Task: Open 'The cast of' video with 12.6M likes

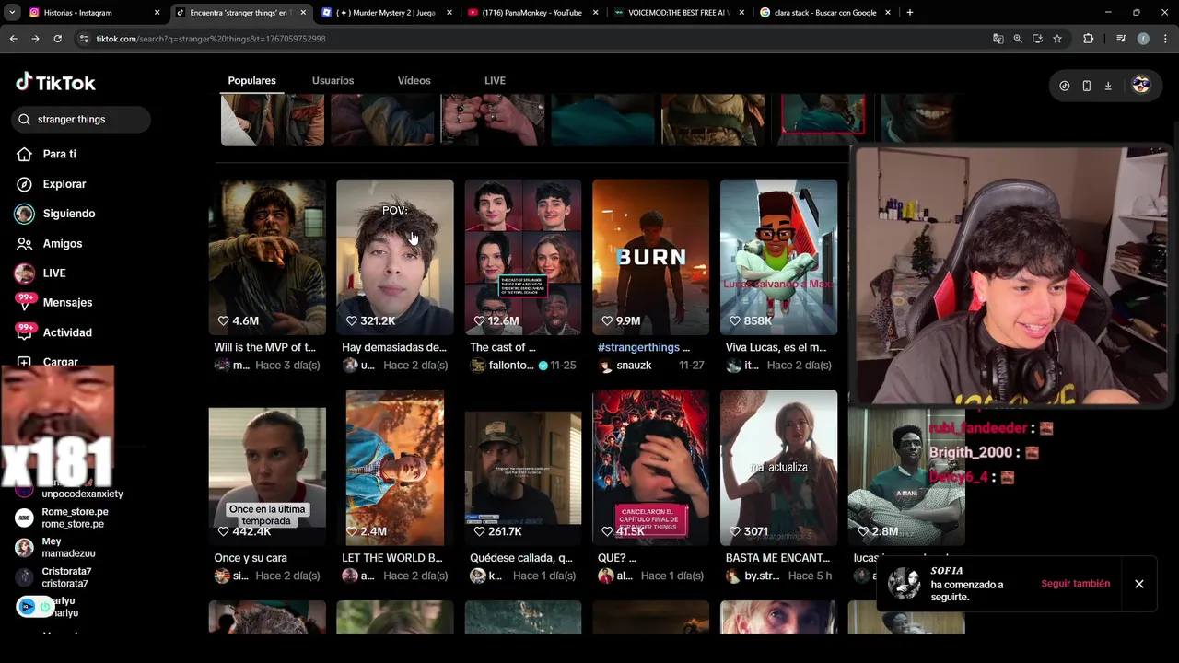Action: pos(523,257)
